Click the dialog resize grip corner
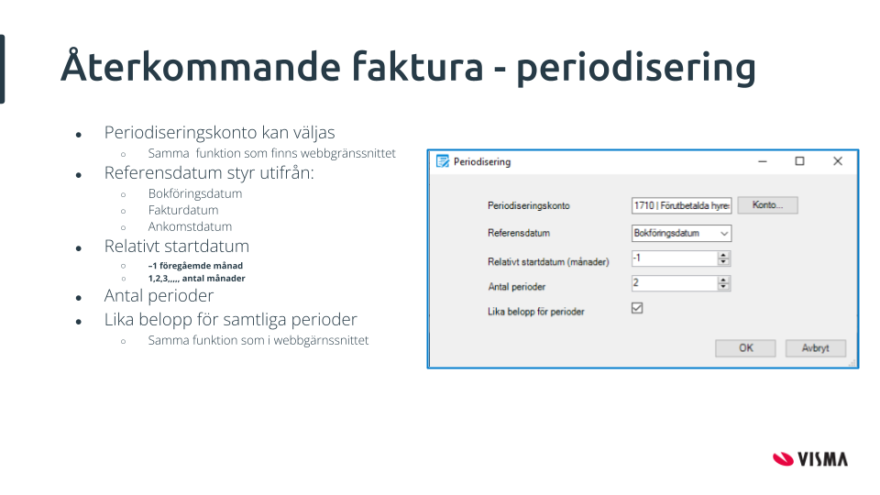 (853, 364)
